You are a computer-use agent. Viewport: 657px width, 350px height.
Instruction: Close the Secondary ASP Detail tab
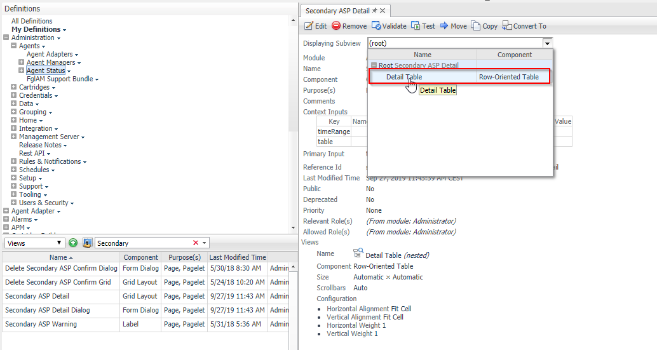click(383, 11)
